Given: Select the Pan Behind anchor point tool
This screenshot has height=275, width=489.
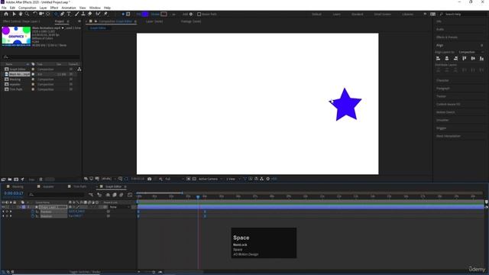Looking at the screenshot, I should [x=48, y=14].
